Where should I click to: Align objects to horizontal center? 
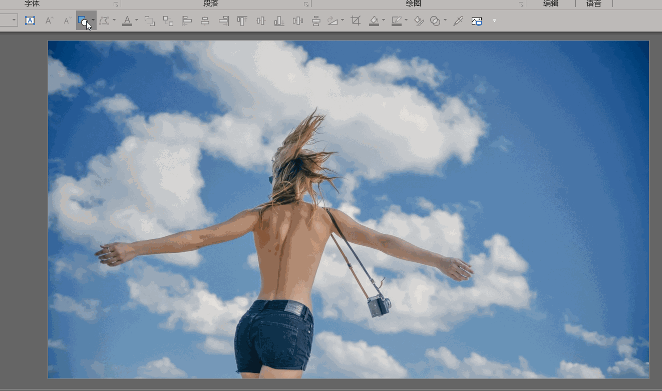pos(205,21)
